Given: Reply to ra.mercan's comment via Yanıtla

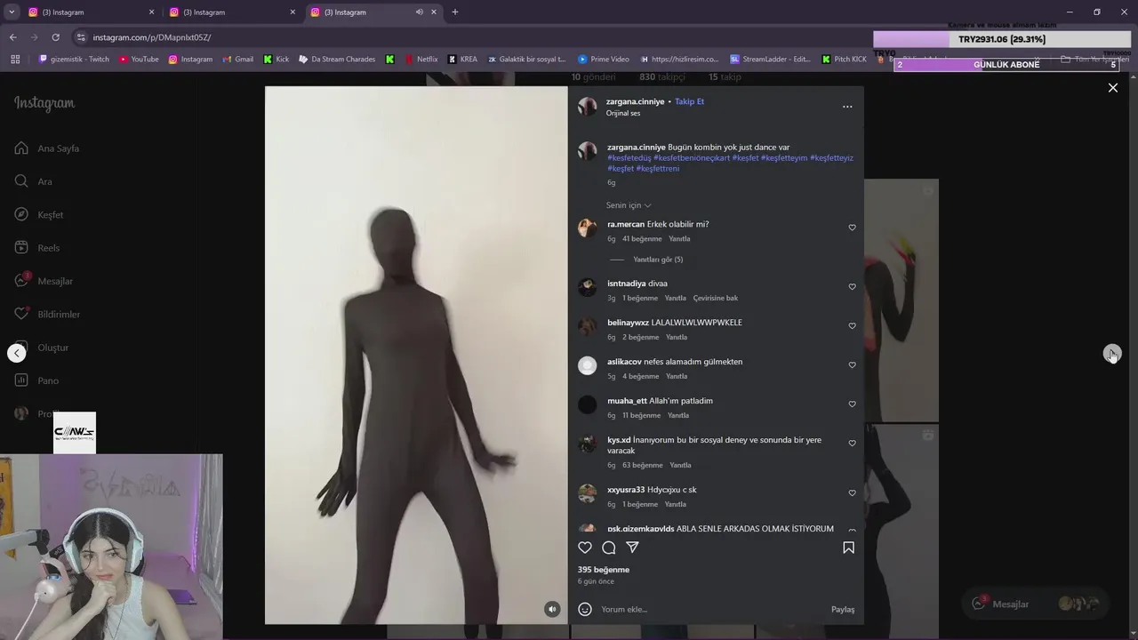Looking at the screenshot, I should (x=679, y=239).
